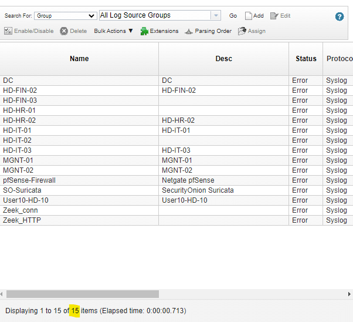This screenshot has width=353, height=322.
Task: Open the blue help question mark icon
Action: point(340,16)
